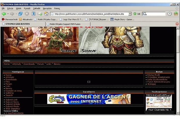Click Newsy in the top MENU bar

pyautogui.click(x=57, y=64)
